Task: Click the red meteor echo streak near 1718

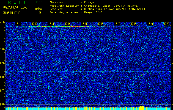Action: (141, 75)
